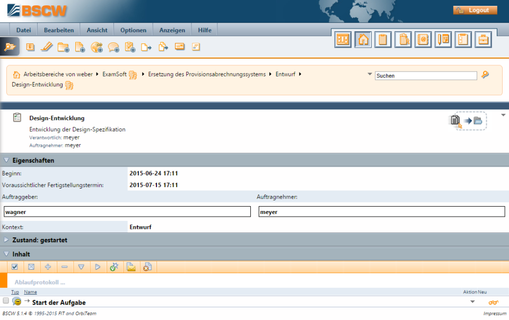The height and width of the screenshot is (320, 509).
Task: Click the Logout button
Action: 475,10
